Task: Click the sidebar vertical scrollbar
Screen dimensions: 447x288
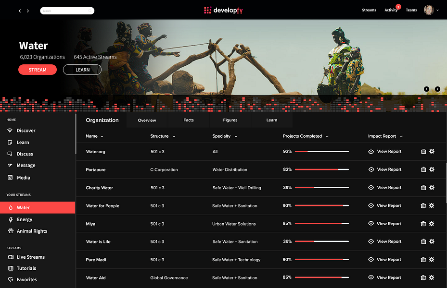Action: point(76,134)
